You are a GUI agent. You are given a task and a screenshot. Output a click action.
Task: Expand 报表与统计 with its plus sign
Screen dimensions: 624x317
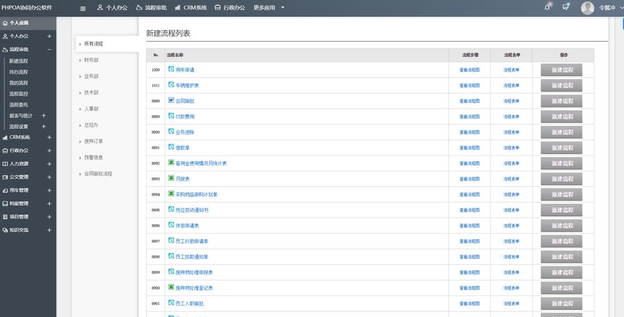44,116
